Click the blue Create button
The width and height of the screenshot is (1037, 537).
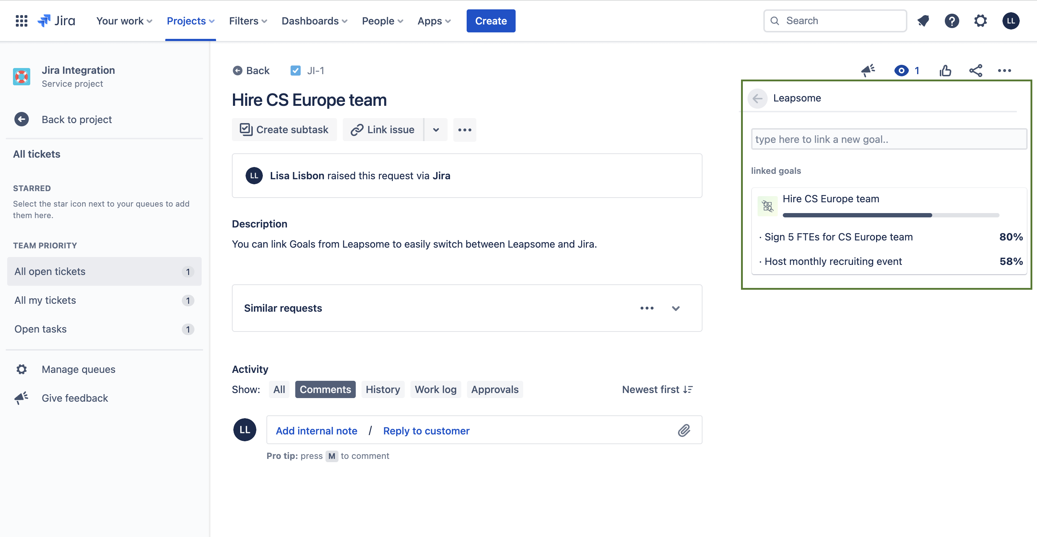(491, 21)
